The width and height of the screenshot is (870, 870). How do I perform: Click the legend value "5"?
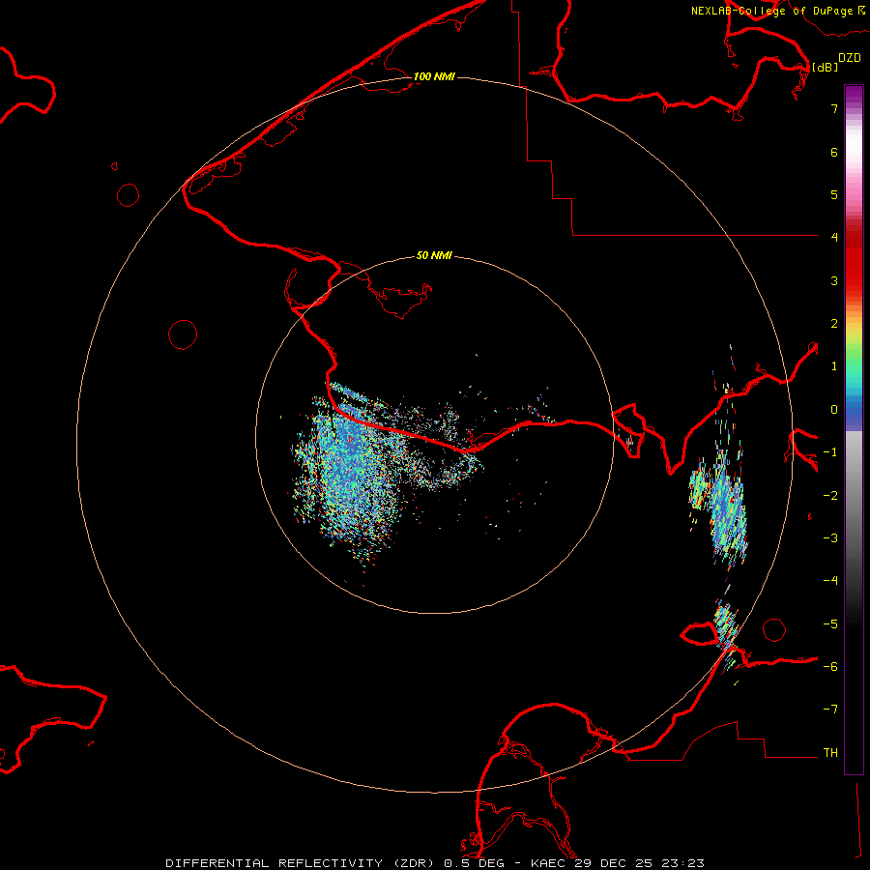(834, 194)
